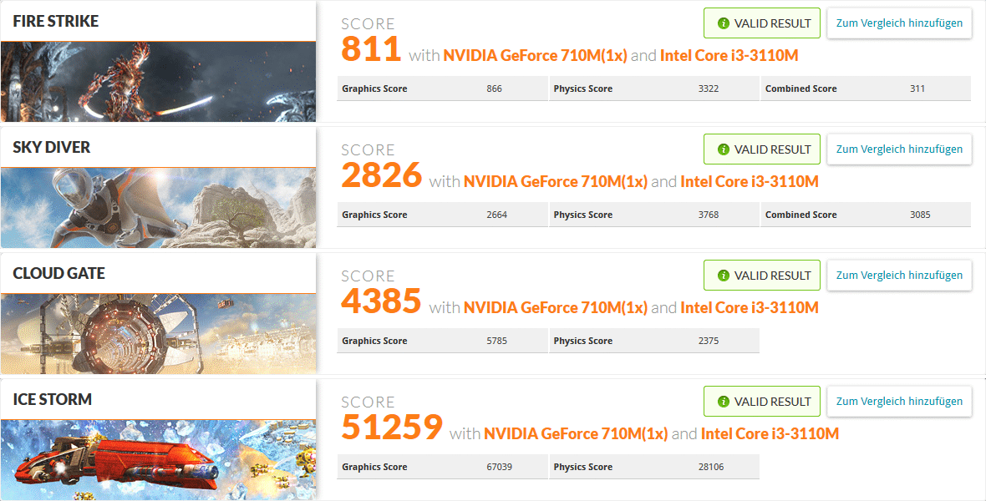The height and width of the screenshot is (501, 986).
Task: Follow the Intel Core i3-3110M link in Sky Diver
Action: pos(749,182)
